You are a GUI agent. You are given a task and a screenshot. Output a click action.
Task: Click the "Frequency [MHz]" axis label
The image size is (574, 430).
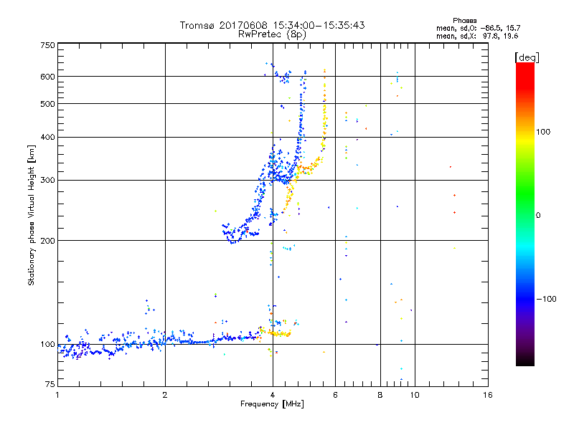(x=272, y=404)
